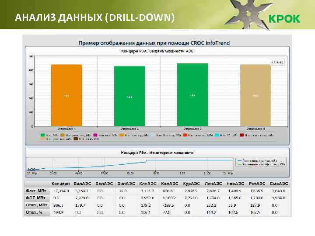
Task: Click the green legend swatch
Action: (x=42, y=135)
